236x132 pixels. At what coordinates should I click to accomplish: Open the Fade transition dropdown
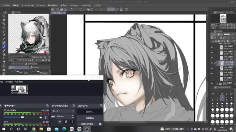click(x=63, y=111)
